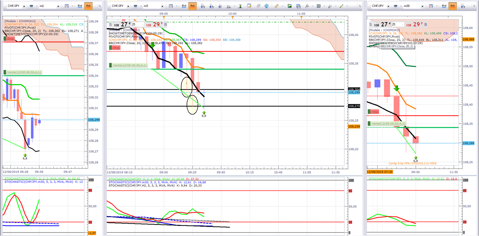The image size is (479, 236).
Task: Select the crossed-lines drawing tool
Action: 307,6
